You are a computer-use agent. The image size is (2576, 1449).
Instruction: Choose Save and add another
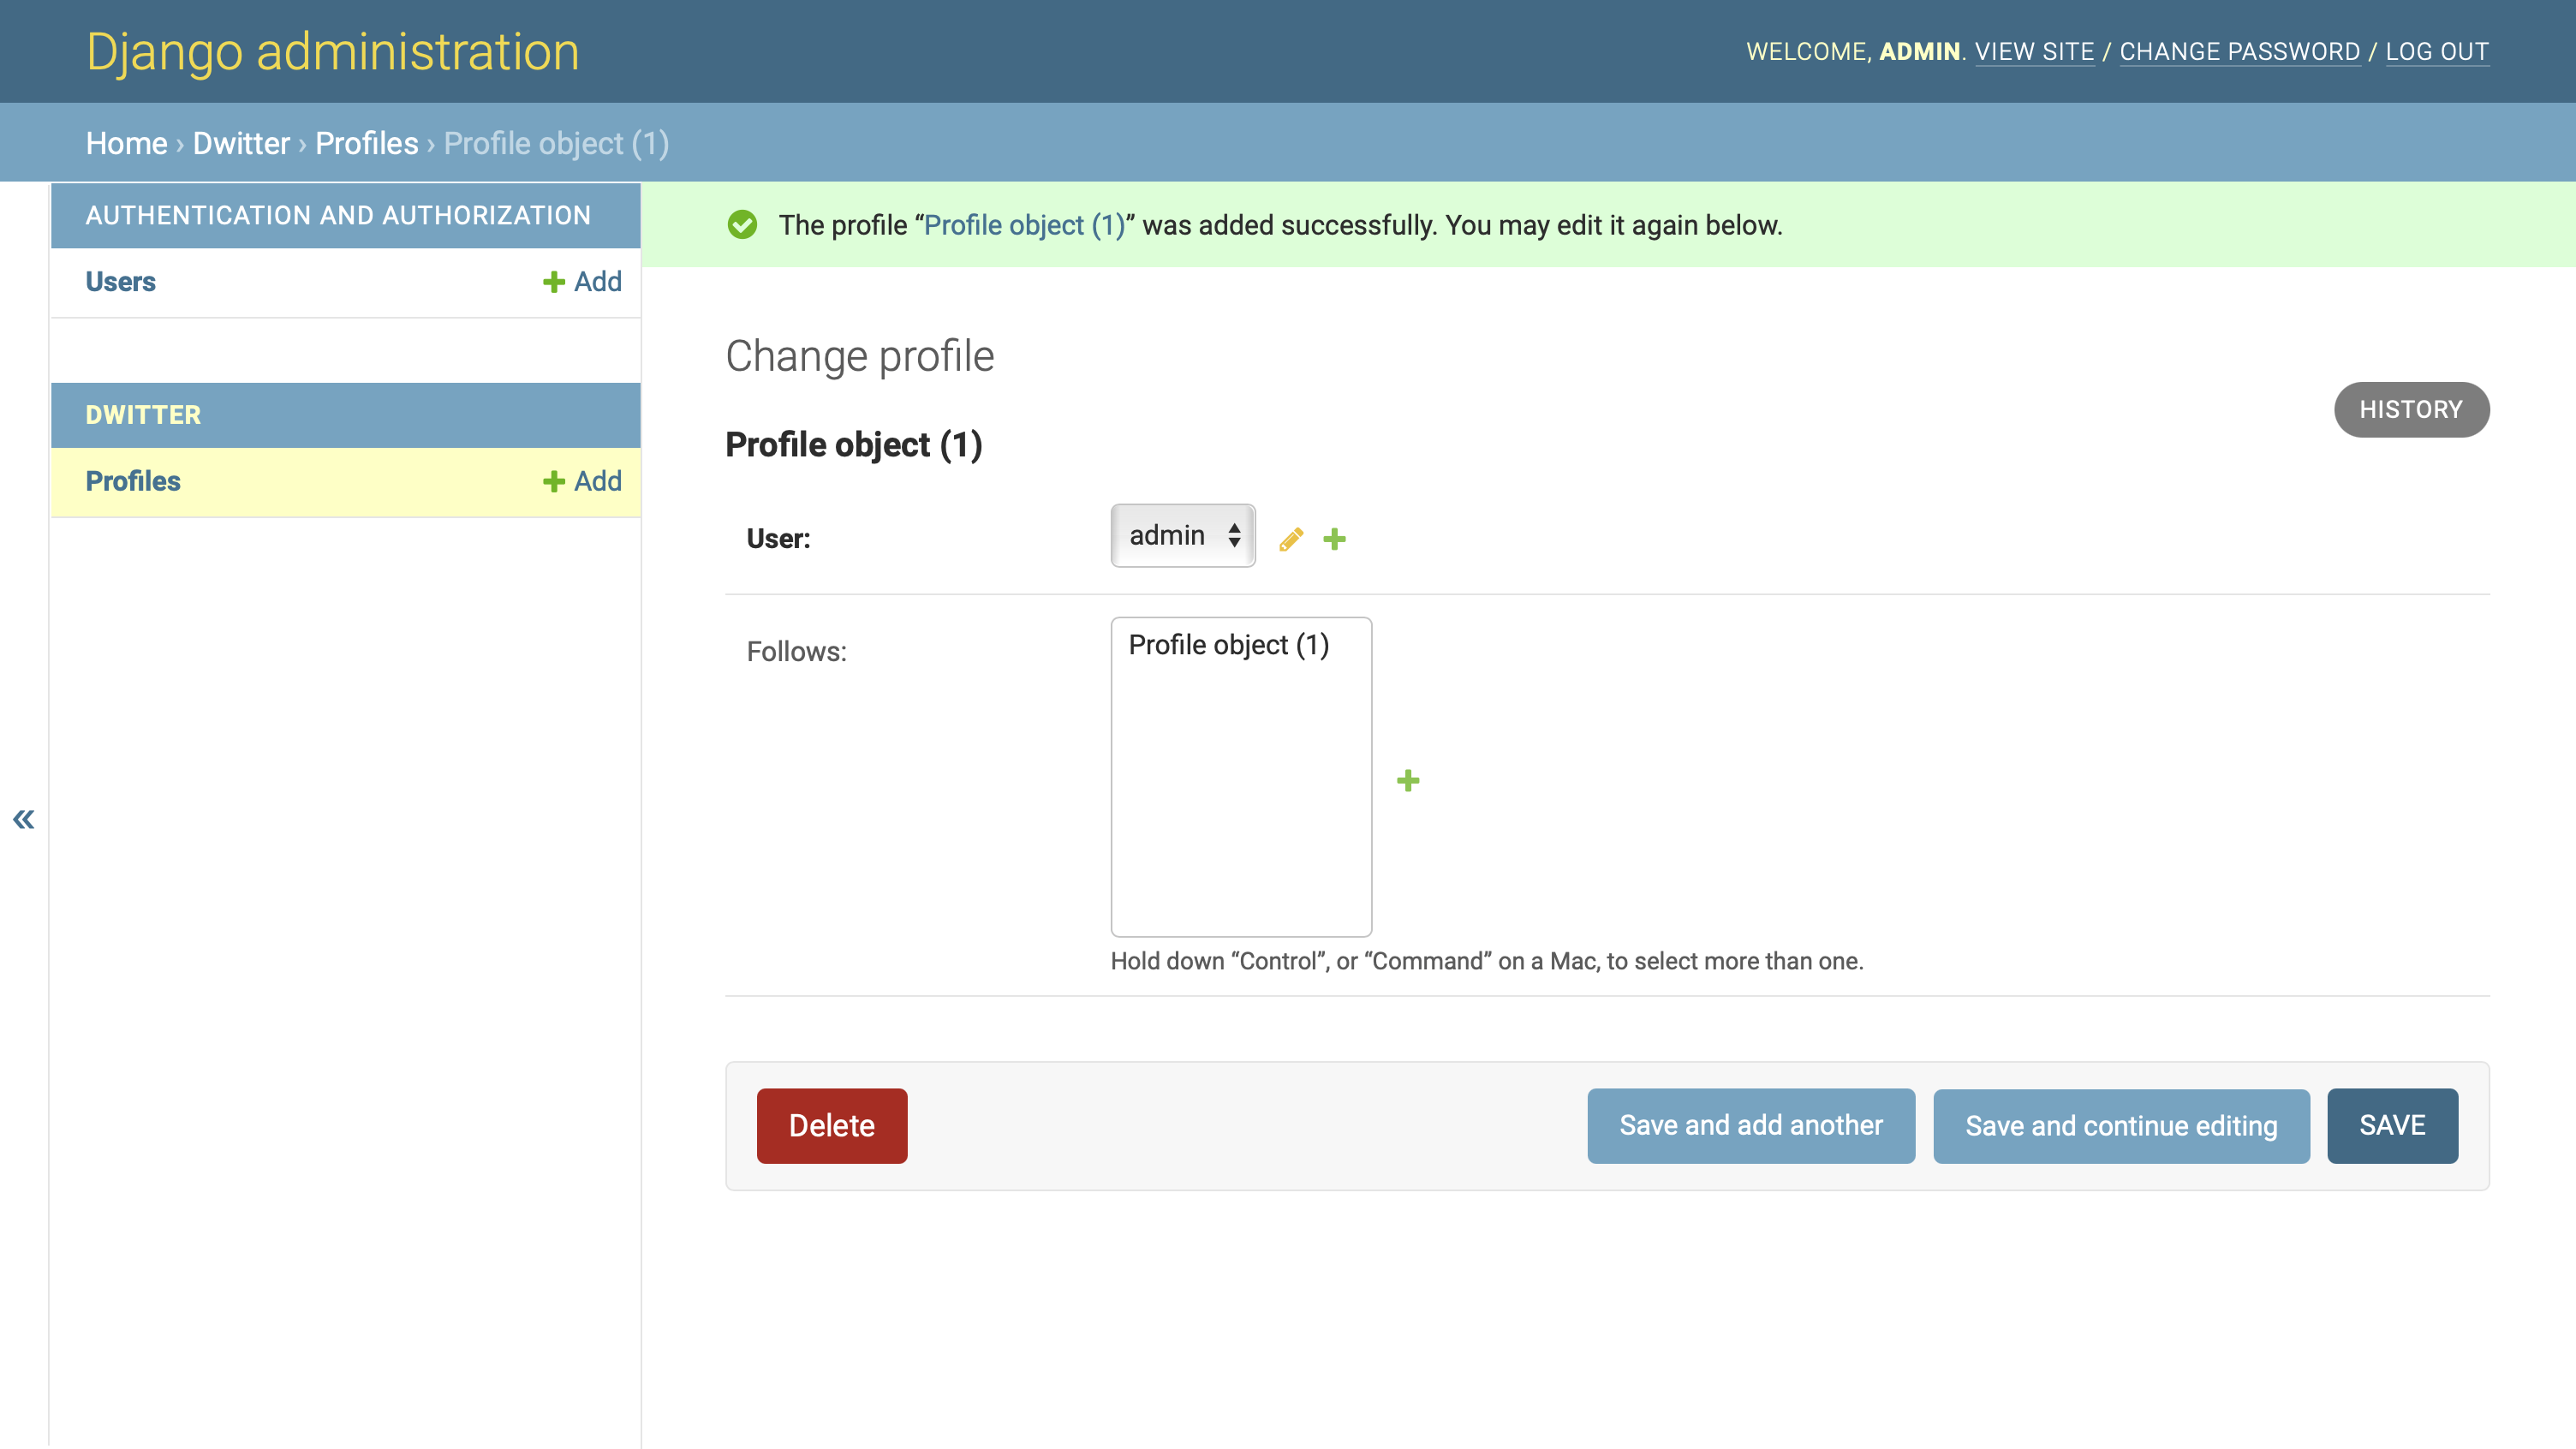(1751, 1125)
